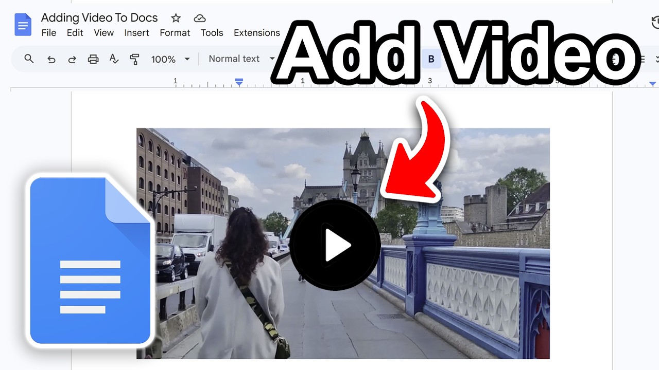Activate the paint format roller tool
This screenshot has width=659, height=370.
pyautogui.click(x=135, y=59)
